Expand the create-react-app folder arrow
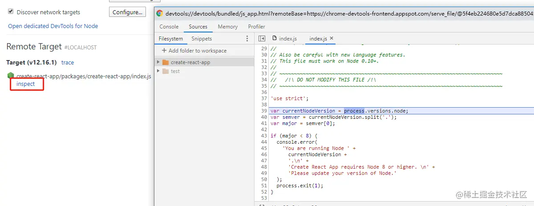This screenshot has height=206, width=534. click(x=158, y=62)
